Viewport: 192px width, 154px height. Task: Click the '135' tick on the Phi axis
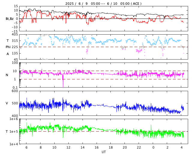(x=15, y=54)
